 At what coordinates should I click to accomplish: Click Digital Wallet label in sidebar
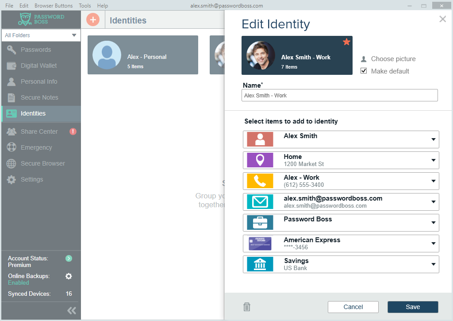39,66
